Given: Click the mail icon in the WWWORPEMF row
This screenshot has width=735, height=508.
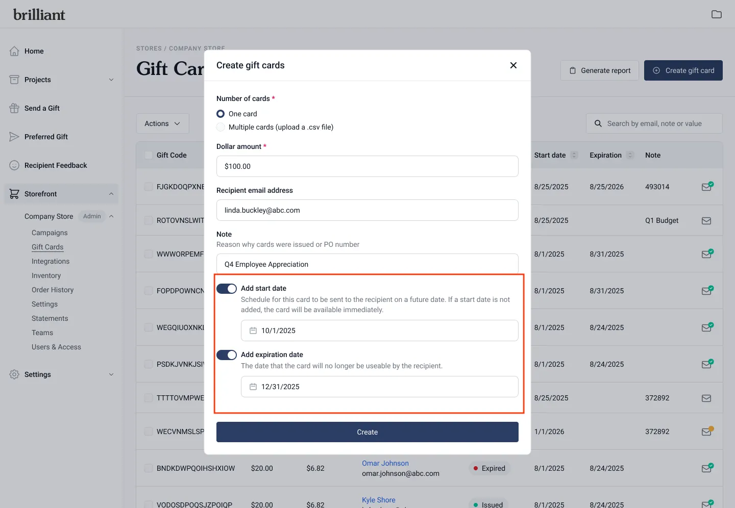Looking at the screenshot, I should click(707, 254).
